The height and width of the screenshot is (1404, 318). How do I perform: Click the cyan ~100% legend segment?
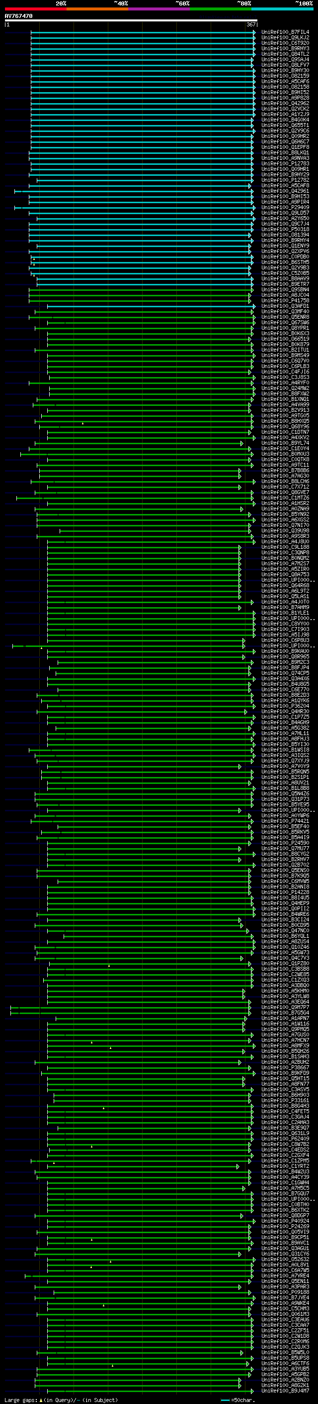[282, 9]
